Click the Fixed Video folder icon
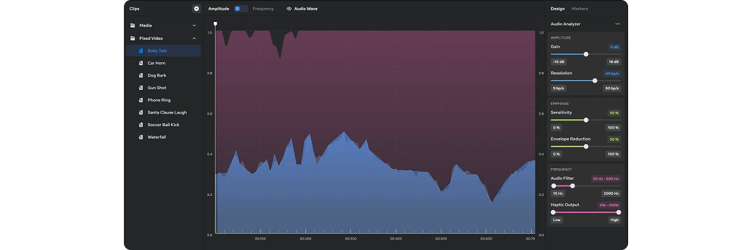The width and height of the screenshot is (752, 250). (x=133, y=38)
